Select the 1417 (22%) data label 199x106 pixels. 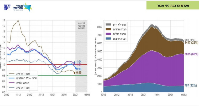pyautogui.click(x=191, y=43)
